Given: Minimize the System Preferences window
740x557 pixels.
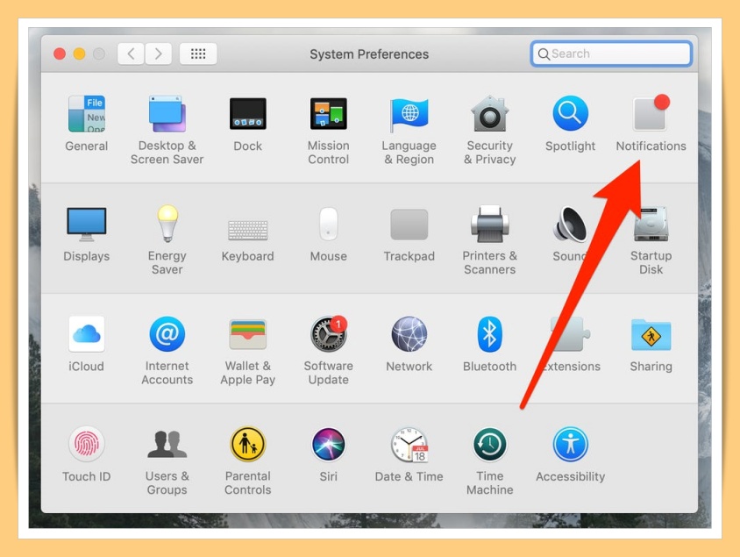Looking at the screenshot, I should (x=79, y=54).
